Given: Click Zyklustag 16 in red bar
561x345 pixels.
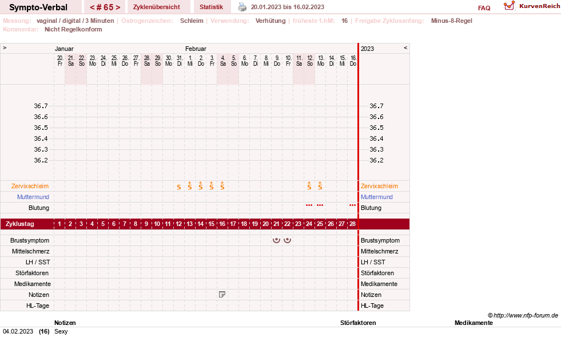Looking at the screenshot, I should pos(222,224).
